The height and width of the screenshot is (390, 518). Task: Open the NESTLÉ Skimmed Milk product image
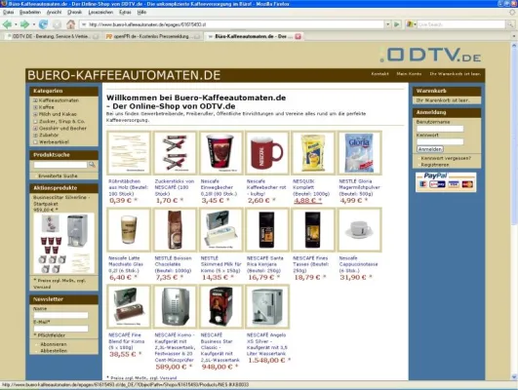pyautogui.click(x=221, y=230)
